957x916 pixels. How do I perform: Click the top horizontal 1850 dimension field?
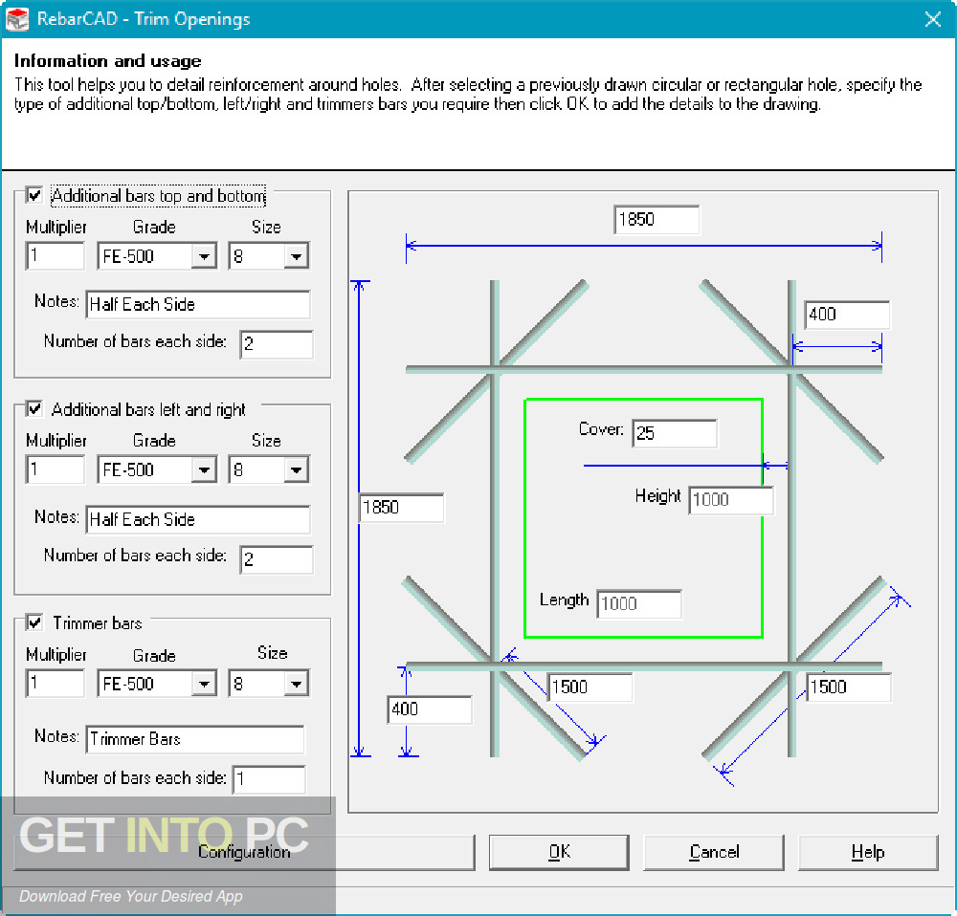click(657, 220)
